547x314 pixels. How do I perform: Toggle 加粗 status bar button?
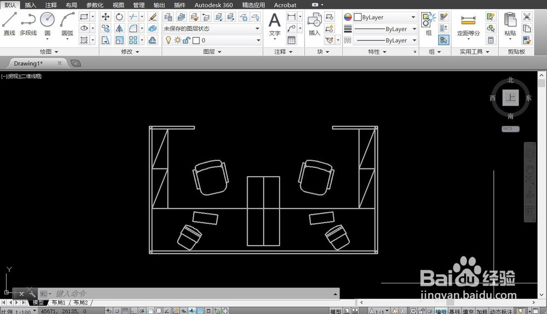click(482, 311)
